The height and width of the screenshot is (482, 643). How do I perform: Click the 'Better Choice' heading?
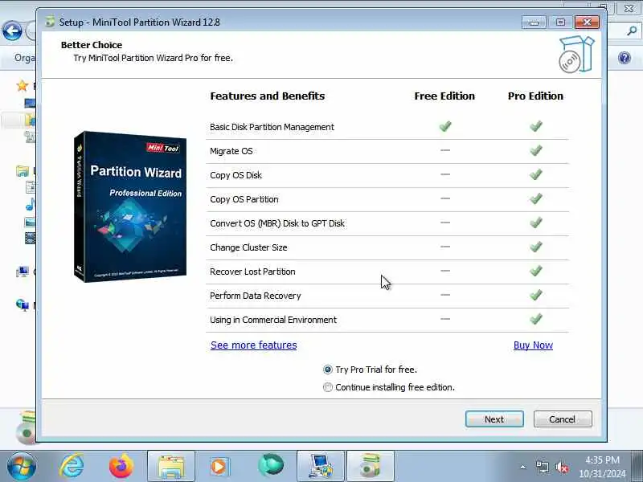92,45
